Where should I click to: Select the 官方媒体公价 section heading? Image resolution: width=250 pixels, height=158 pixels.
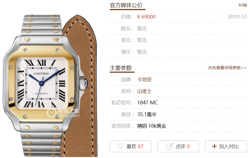[x=126, y=5]
